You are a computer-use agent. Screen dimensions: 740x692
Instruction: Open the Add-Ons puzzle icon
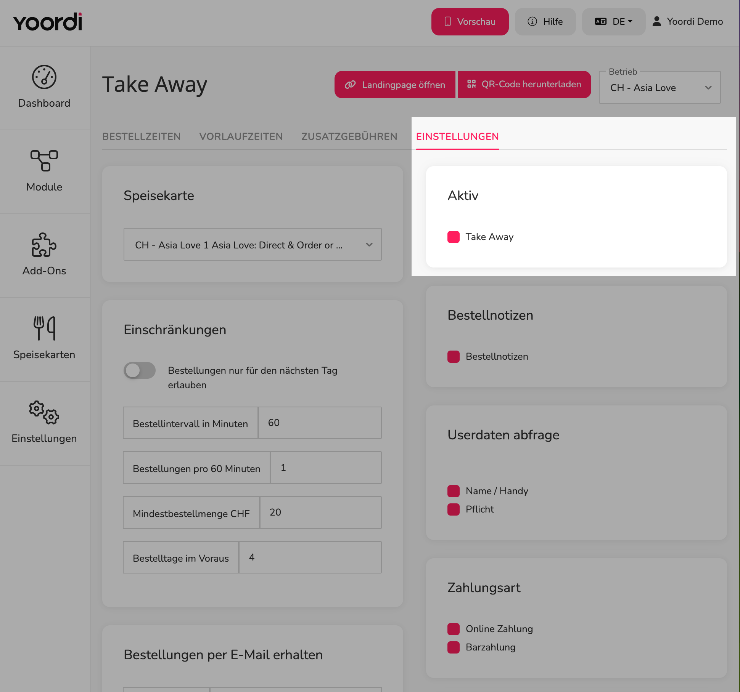pyautogui.click(x=44, y=245)
